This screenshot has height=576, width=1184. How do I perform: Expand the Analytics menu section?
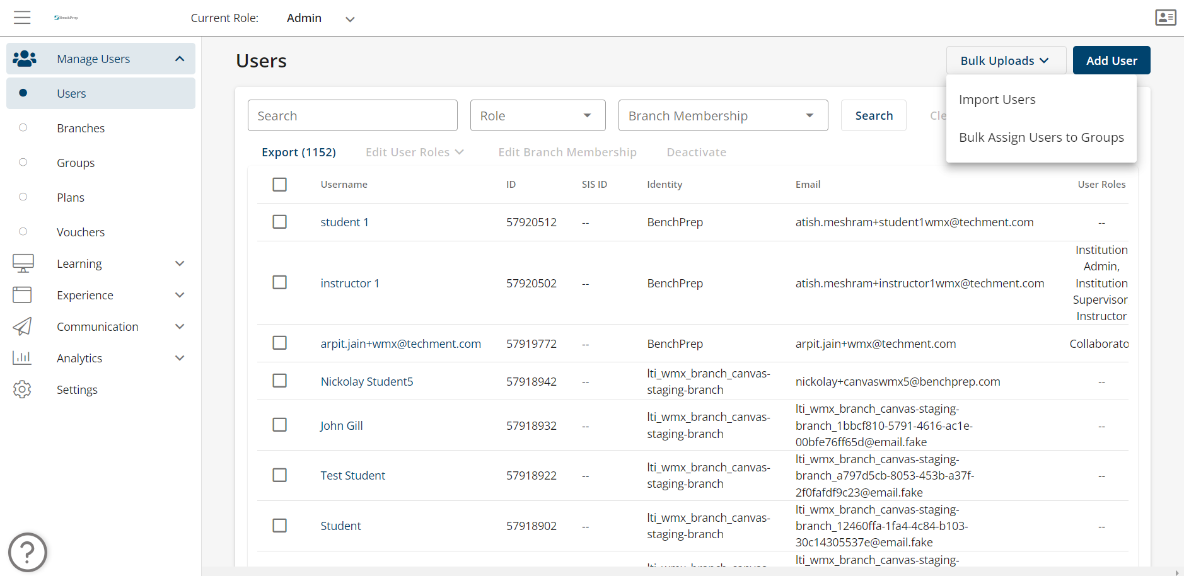pyautogui.click(x=180, y=358)
